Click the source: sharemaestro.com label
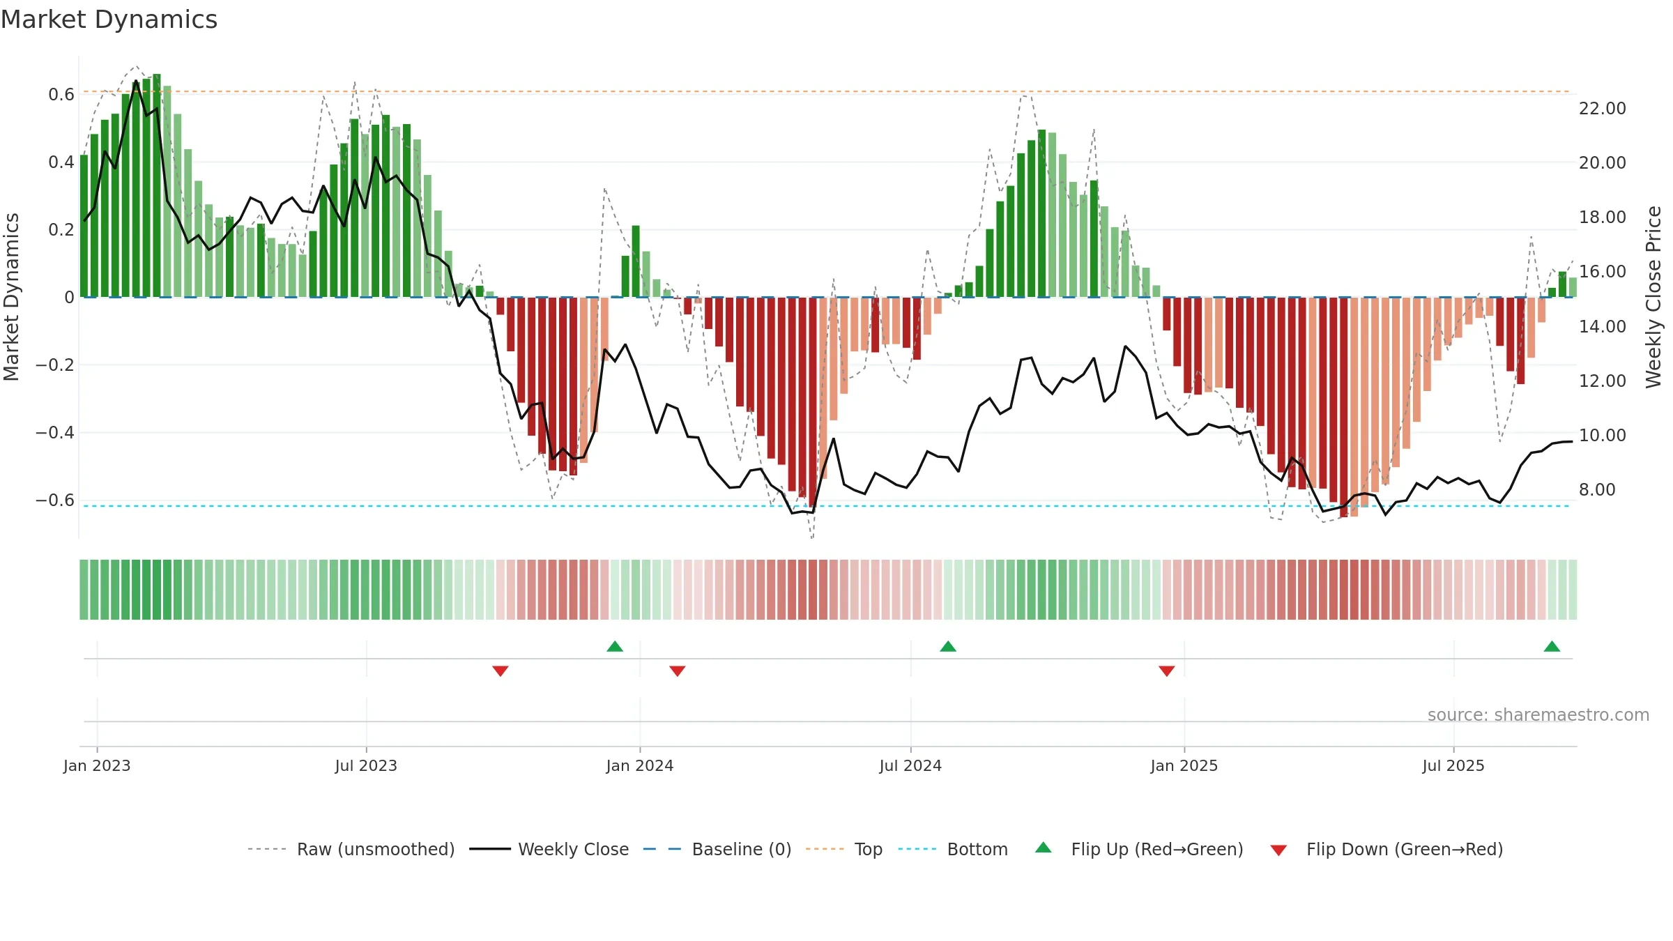 click(x=1538, y=714)
